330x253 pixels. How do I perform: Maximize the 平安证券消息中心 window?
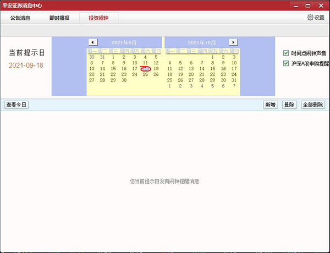point(308,5)
